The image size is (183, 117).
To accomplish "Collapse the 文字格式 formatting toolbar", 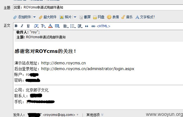I will click(x=145, y=17).
